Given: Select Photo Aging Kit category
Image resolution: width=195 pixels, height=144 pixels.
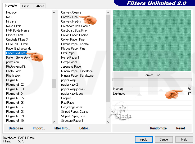Looking at the screenshot, I should click(x=16, y=67).
